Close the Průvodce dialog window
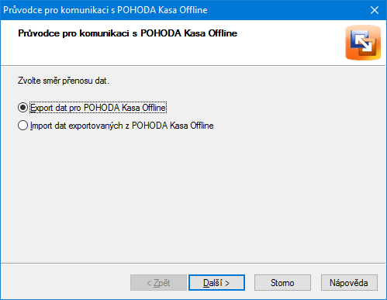 tap(375, 10)
